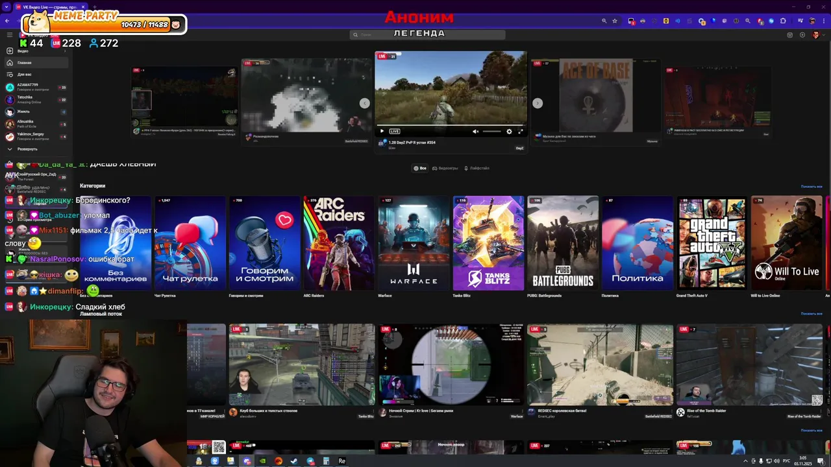Open the VK Video notifications icon in the header
The image size is (831, 467).
tap(790, 35)
